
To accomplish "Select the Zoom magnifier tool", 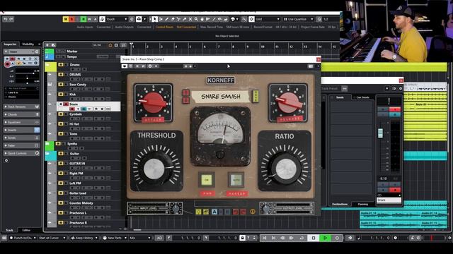I will point(196,19).
